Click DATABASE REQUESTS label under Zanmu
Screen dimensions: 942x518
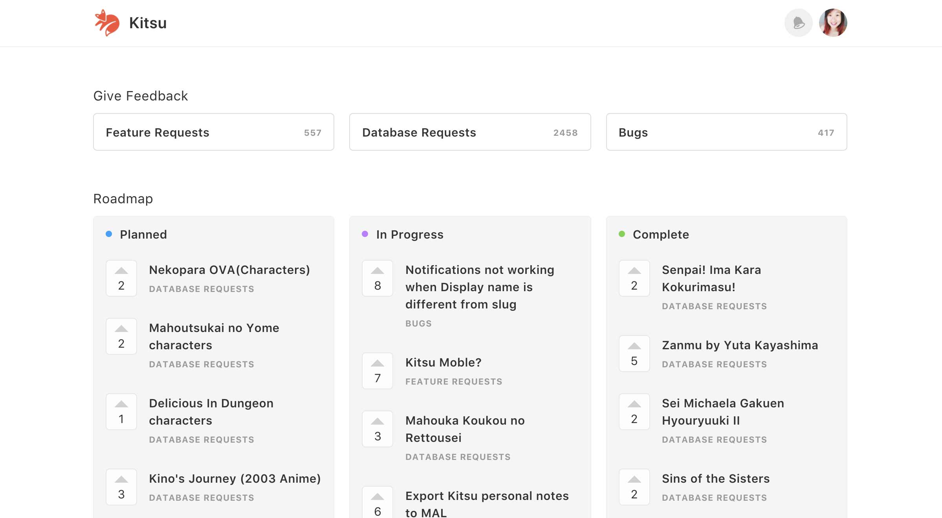714,365
